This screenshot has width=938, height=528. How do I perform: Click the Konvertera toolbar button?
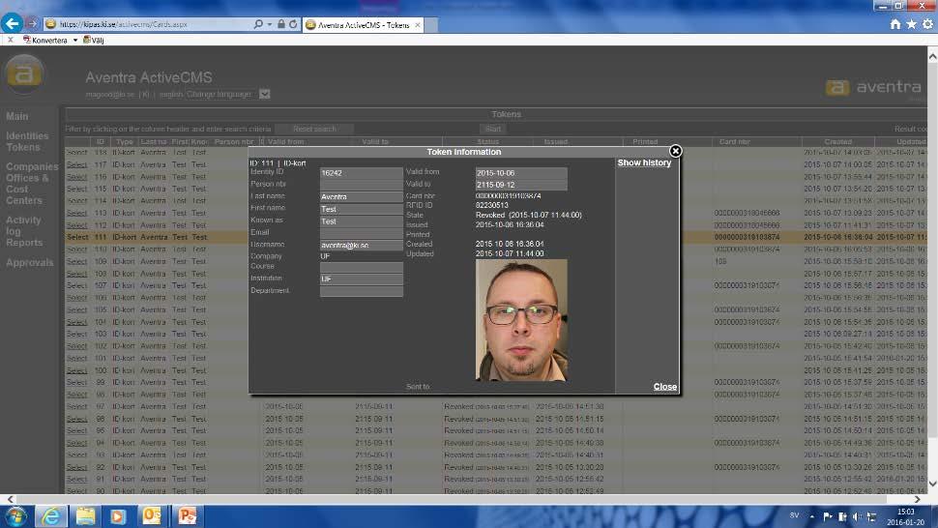click(45, 40)
